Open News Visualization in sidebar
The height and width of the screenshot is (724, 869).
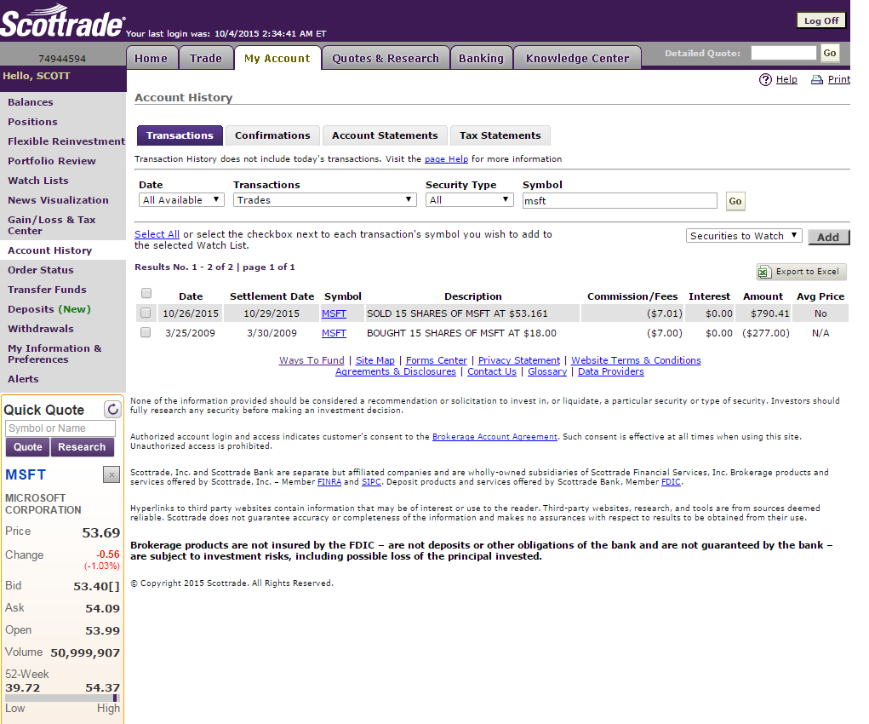pos(58,199)
